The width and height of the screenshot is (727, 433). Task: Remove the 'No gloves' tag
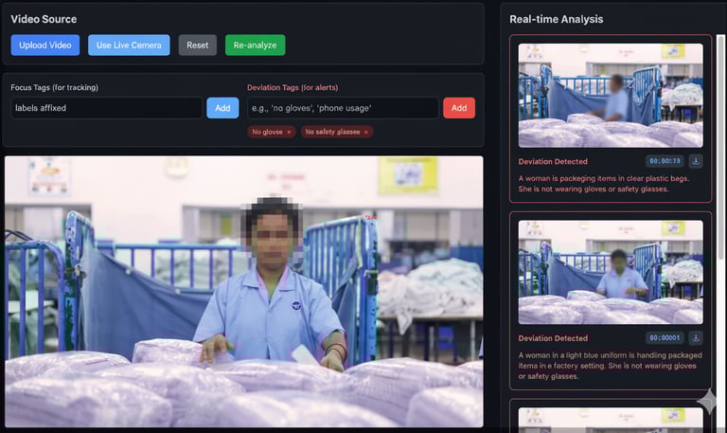[289, 133]
